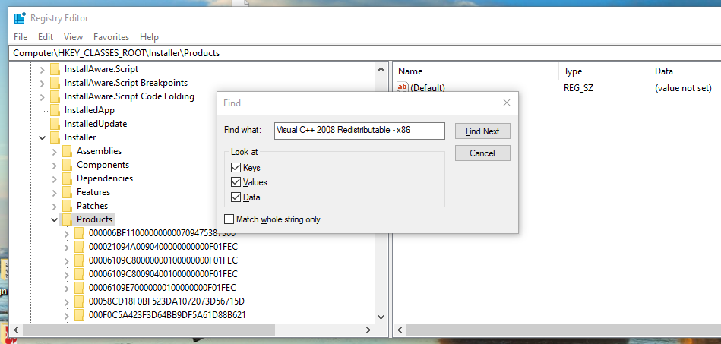Image resolution: width=721 pixels, height=344 pixels.
Task: Click the Name column header
Action: tap(476, 71)
